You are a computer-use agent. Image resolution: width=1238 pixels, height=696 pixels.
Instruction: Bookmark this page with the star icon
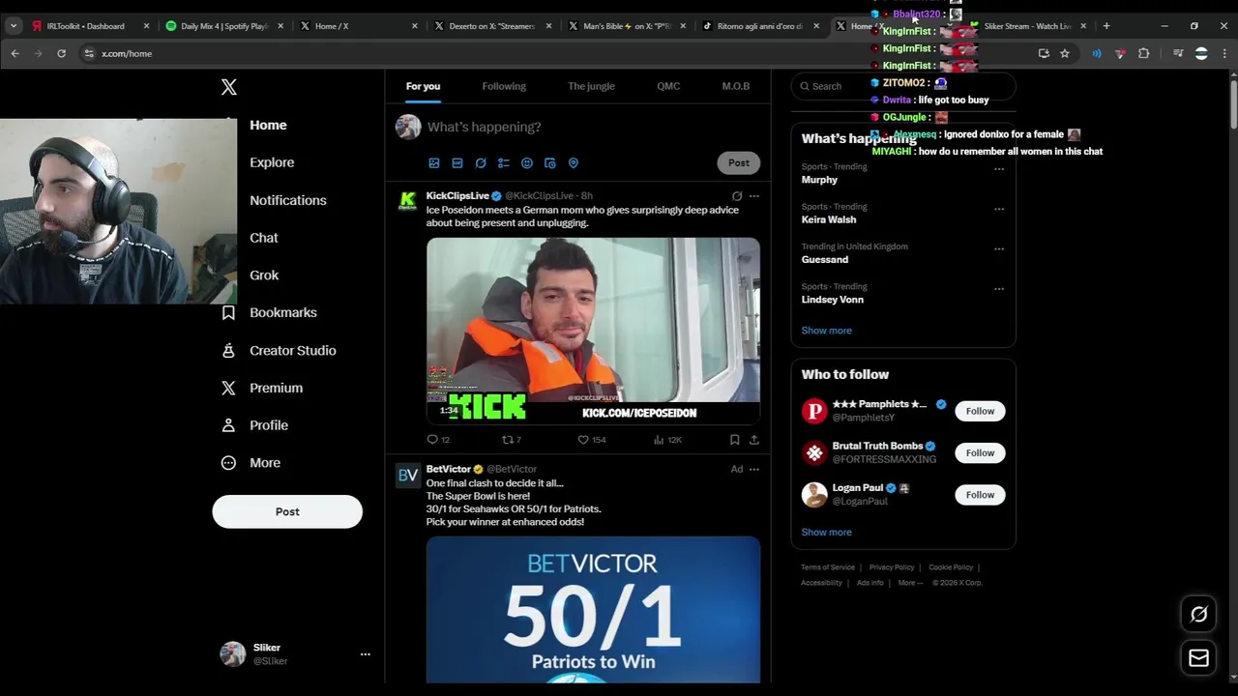tap(1065, 54)
